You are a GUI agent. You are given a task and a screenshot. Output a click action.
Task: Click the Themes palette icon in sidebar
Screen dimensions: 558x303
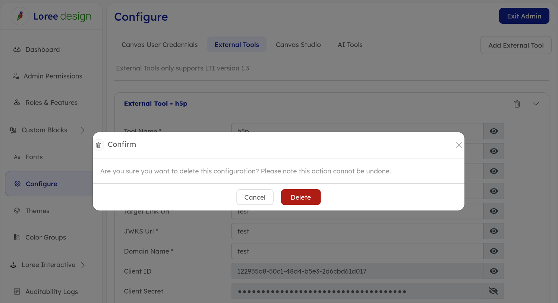pyautogui.click(x=17, y=211)
